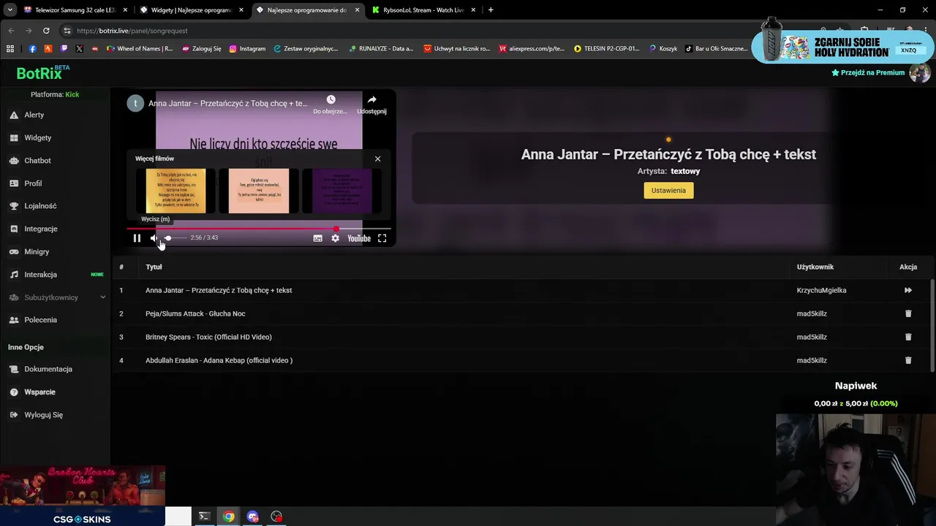Switch to RybsonLoL Stream browser tab
The image size is (936, 526).
tap(423, 10)
